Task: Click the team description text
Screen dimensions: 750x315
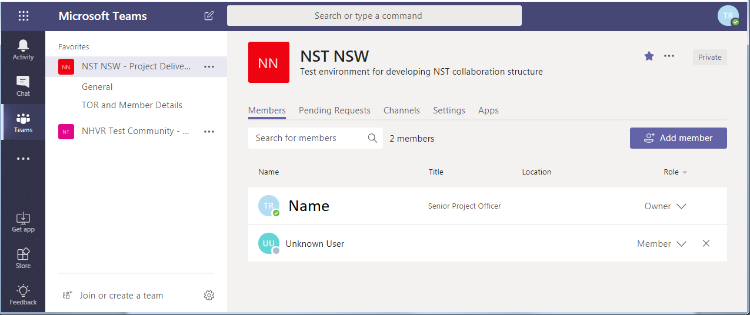Action: pos(421,72)
